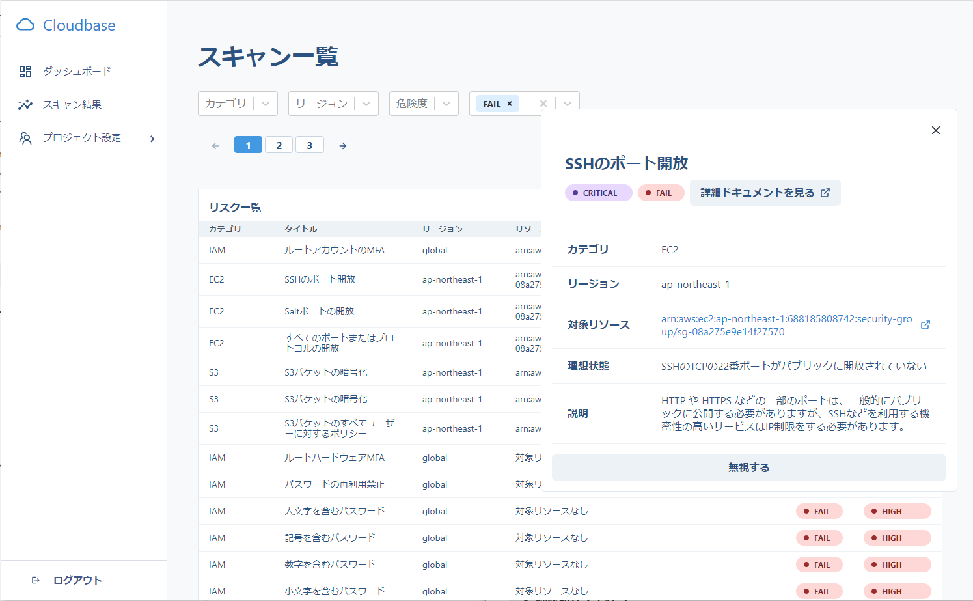Click the scan results chart icon
This screenshot has height=601, width=973.
25,105
